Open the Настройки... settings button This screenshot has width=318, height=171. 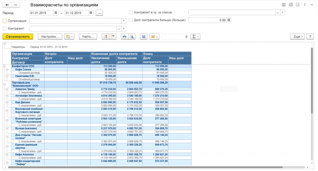[50, 37]
